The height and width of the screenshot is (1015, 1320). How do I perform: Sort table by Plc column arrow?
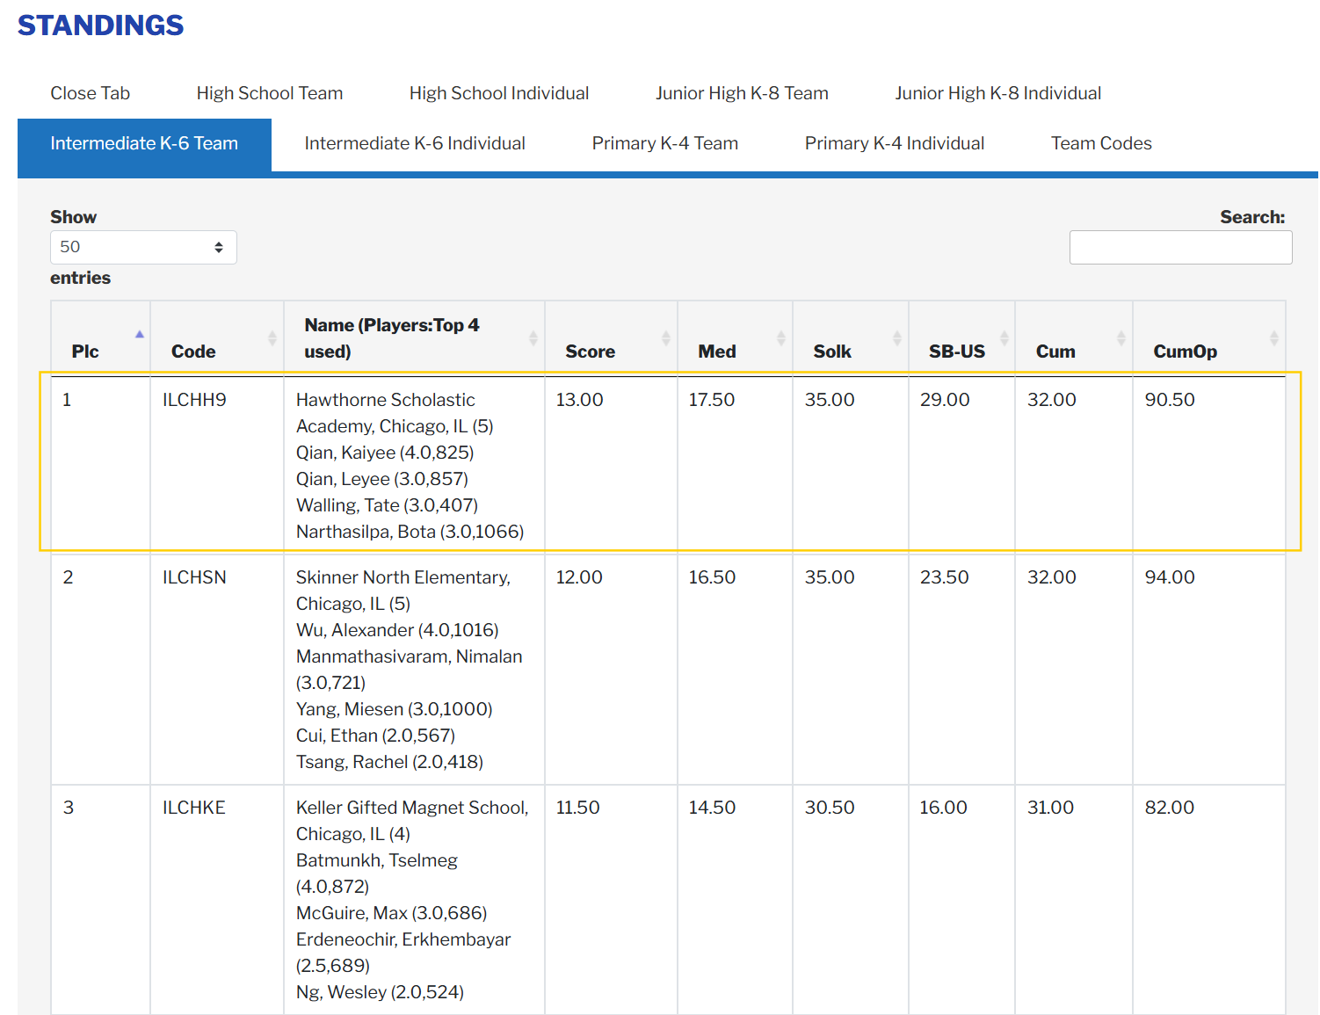coord(139,335)
